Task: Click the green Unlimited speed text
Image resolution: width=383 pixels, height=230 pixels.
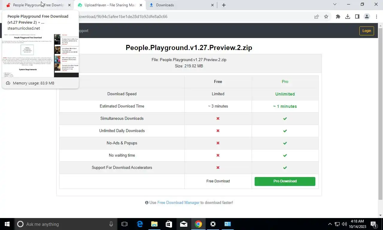Action: [x=285, y=94]
